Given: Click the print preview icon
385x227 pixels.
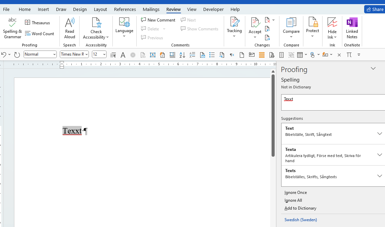Looking at the screenshot, I should [x=272, y=55].
